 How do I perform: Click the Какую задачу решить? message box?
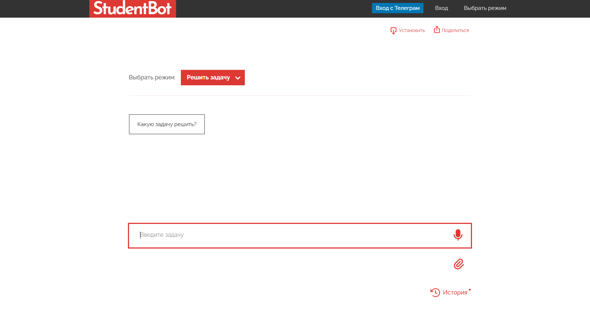[x=167, y=124]
